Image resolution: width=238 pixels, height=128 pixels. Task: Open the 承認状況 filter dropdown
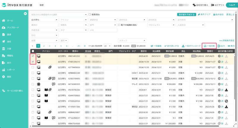[103, 20]
